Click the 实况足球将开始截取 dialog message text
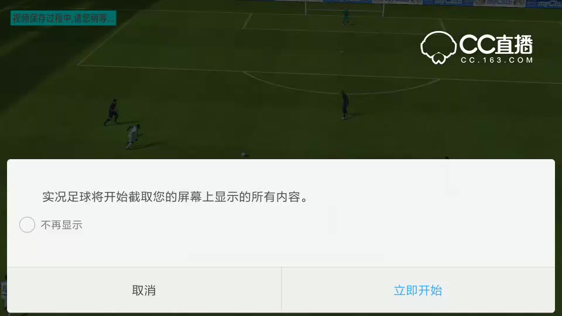This screenshot has width=562, height=316. coord(175,197)
